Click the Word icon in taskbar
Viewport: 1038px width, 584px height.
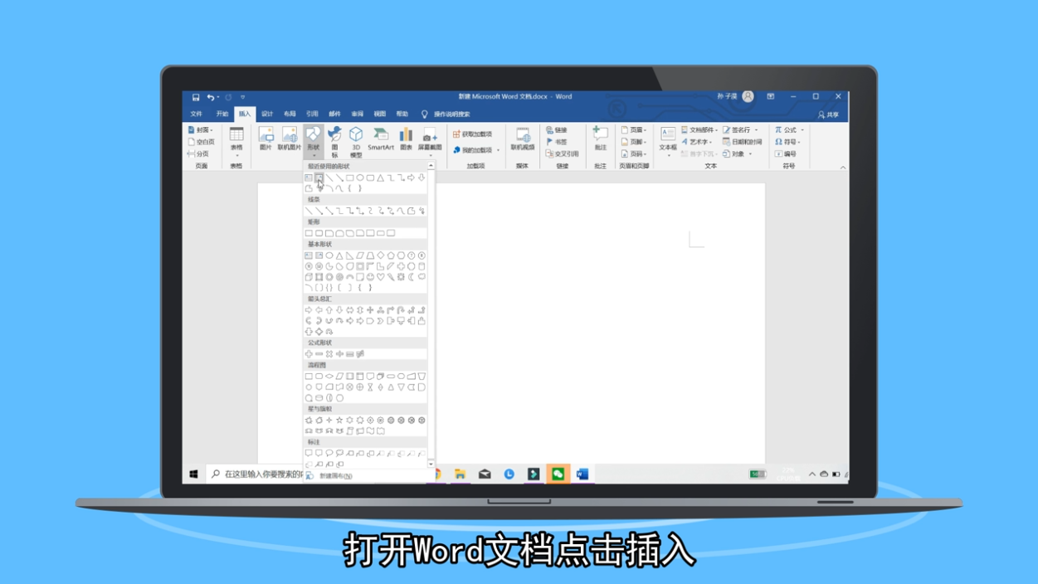pos(582,474)
